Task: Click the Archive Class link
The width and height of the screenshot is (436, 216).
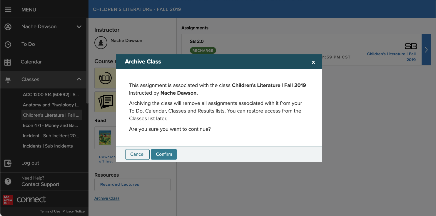Action: (107, 198)
